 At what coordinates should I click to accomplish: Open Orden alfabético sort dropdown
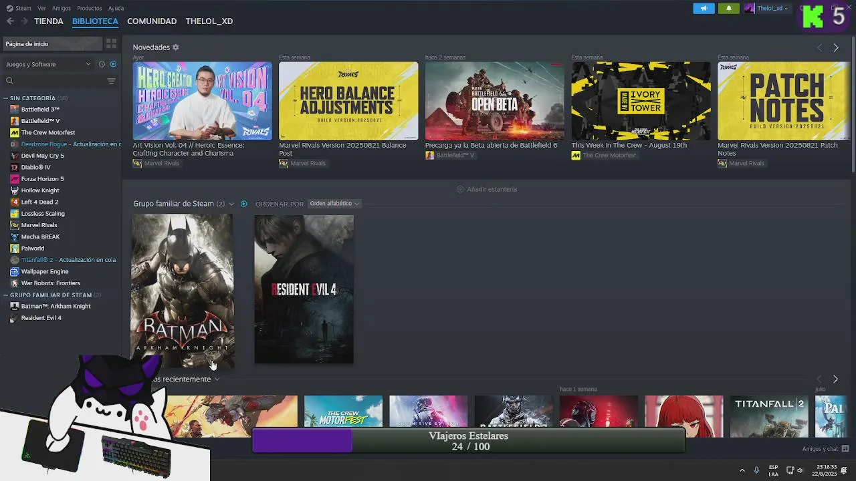click(x=334, y=204)
